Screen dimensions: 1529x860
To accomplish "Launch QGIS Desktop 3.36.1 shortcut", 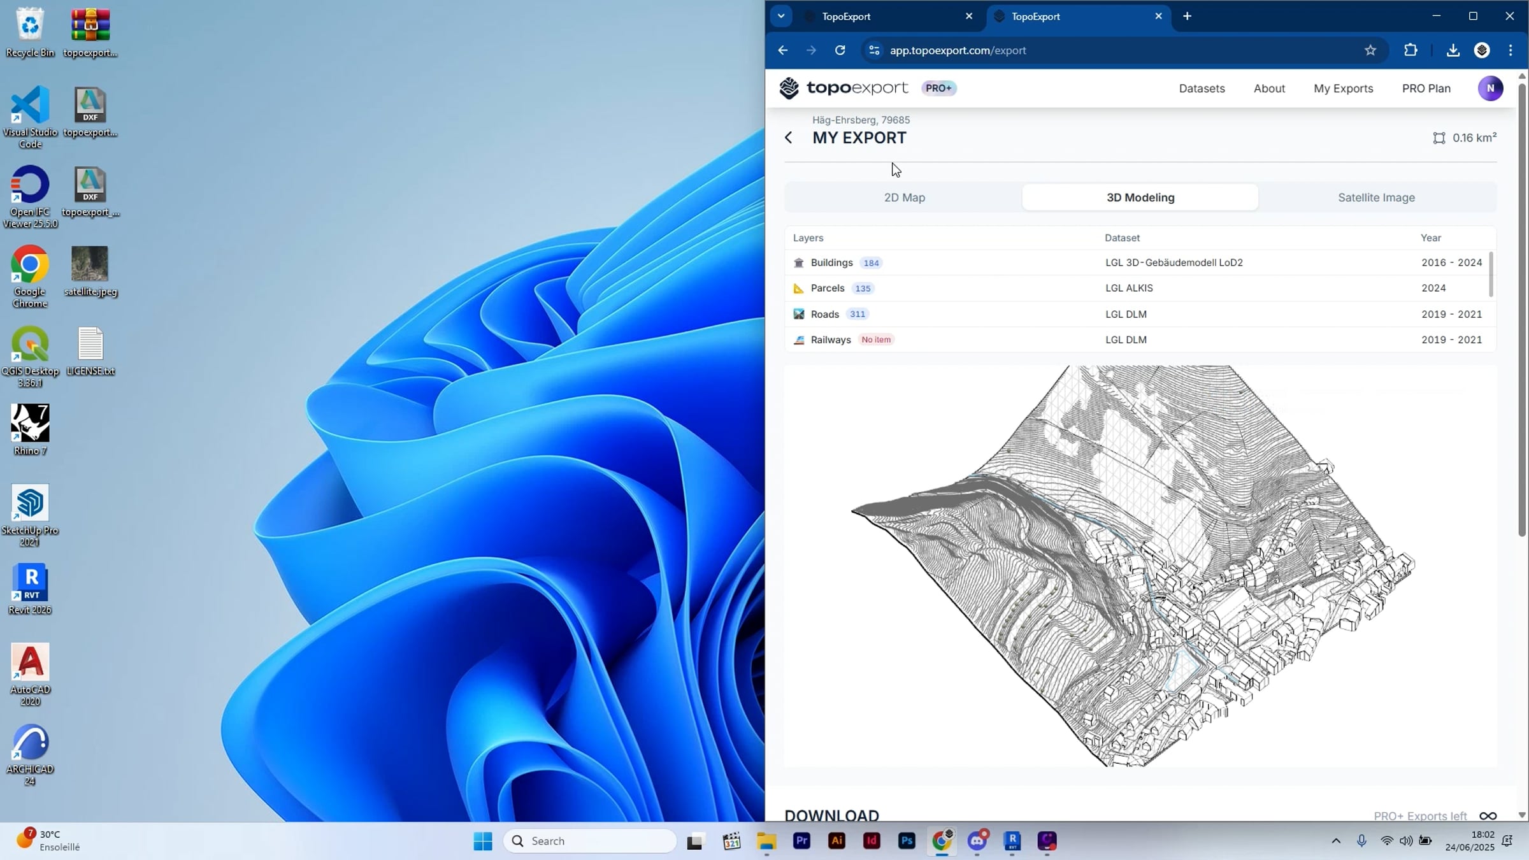I will click(30, 355).
